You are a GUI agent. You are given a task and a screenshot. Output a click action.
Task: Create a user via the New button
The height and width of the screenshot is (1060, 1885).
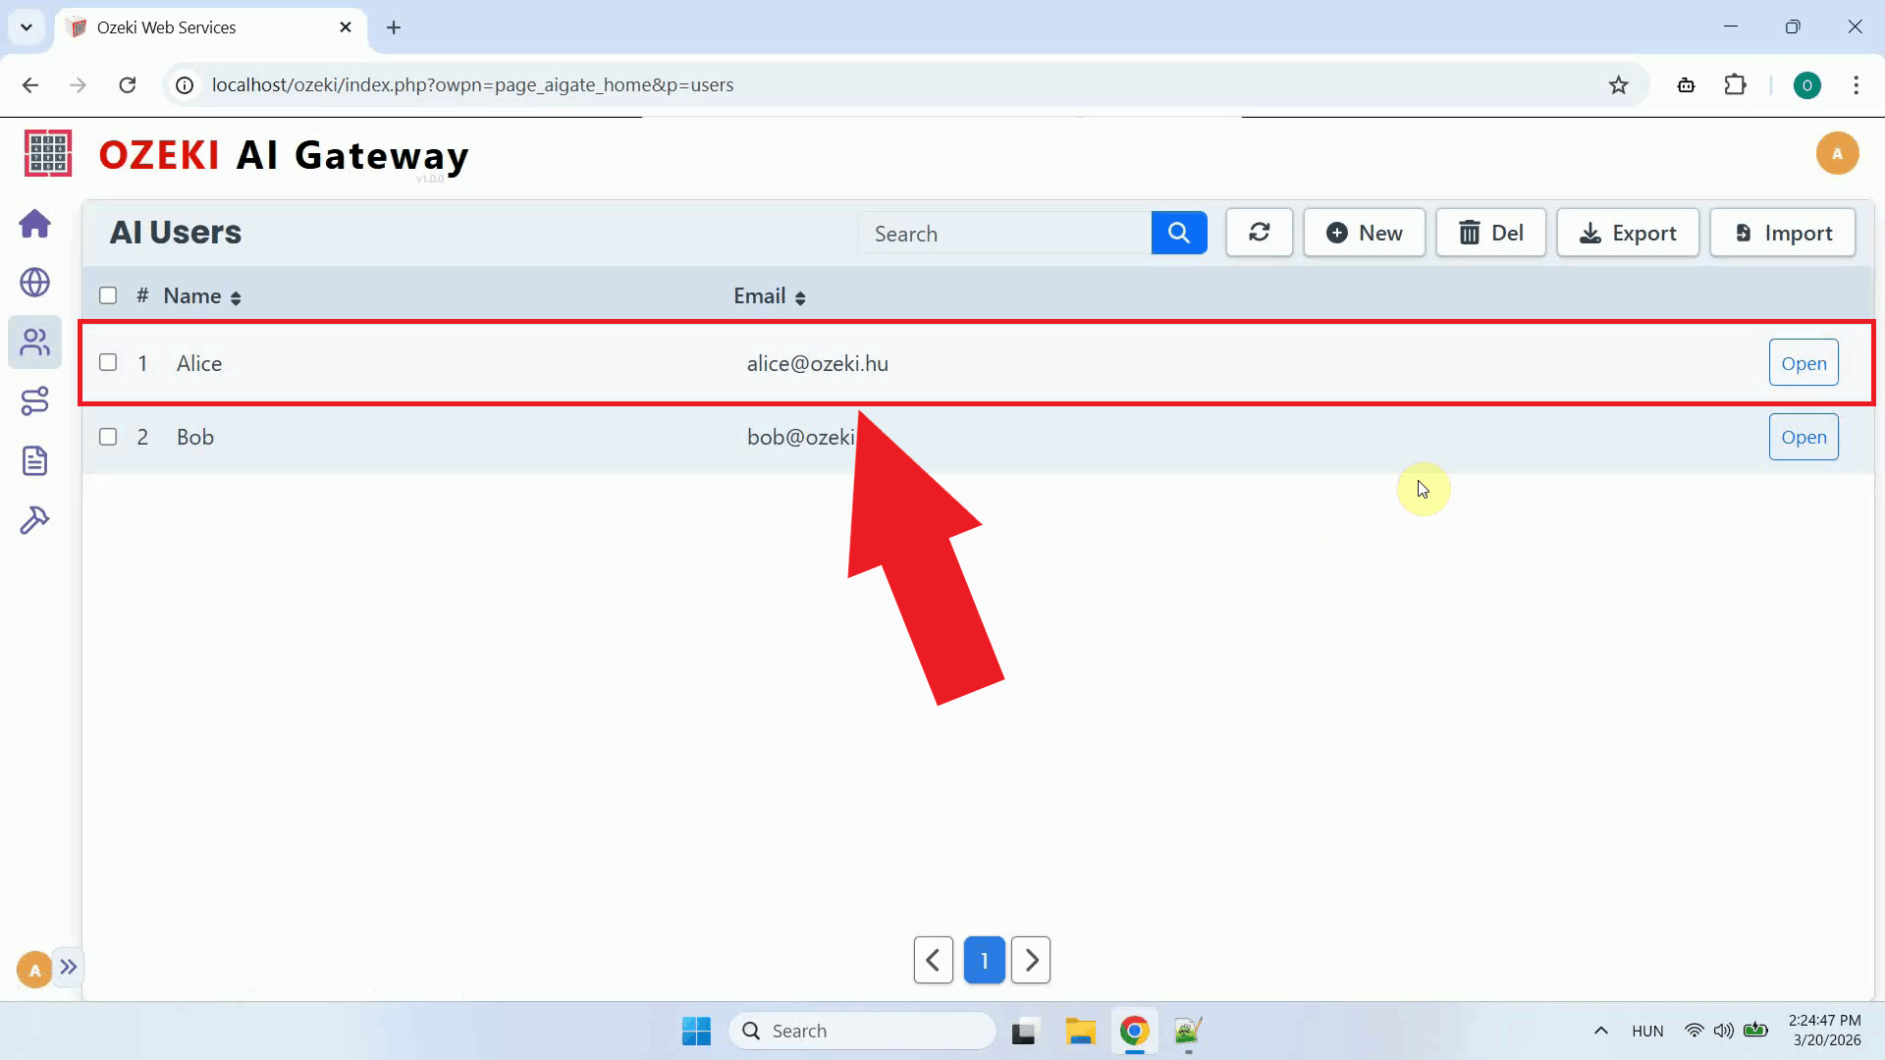(1365, 233)
